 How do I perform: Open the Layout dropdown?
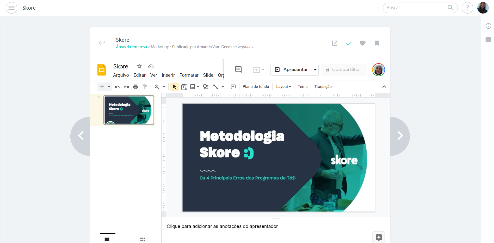[283, 87]
